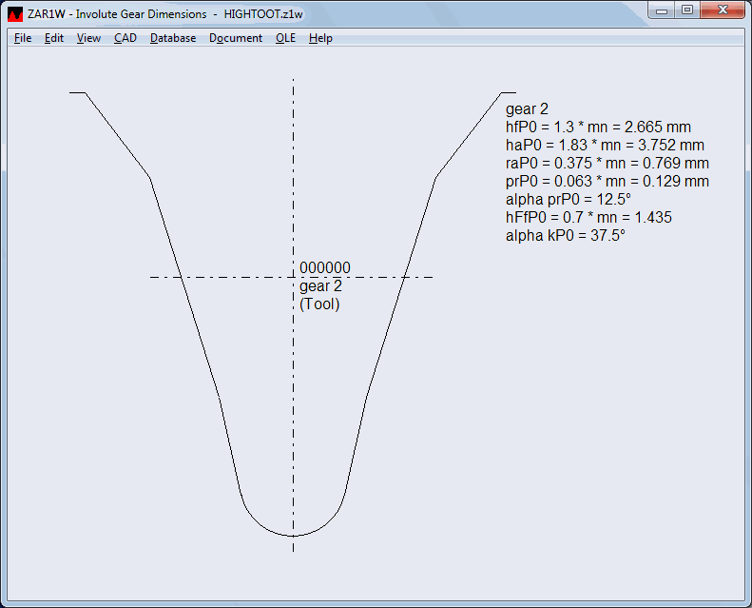Screen dimensions: 752x608
Task: Open the Edit menu
Action: tap(53, 38)
